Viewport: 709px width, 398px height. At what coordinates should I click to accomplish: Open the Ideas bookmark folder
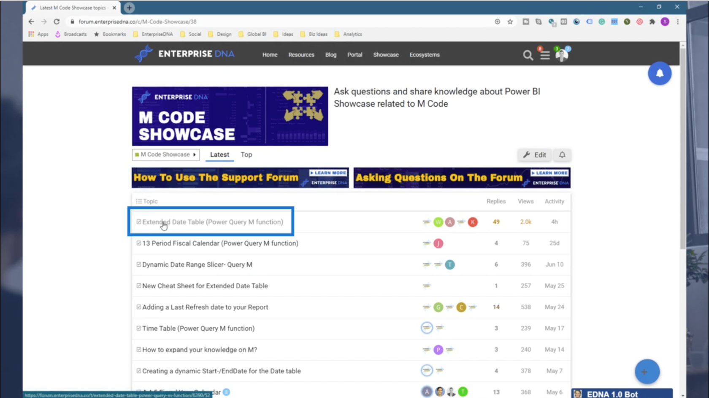(x=283, y=34)
